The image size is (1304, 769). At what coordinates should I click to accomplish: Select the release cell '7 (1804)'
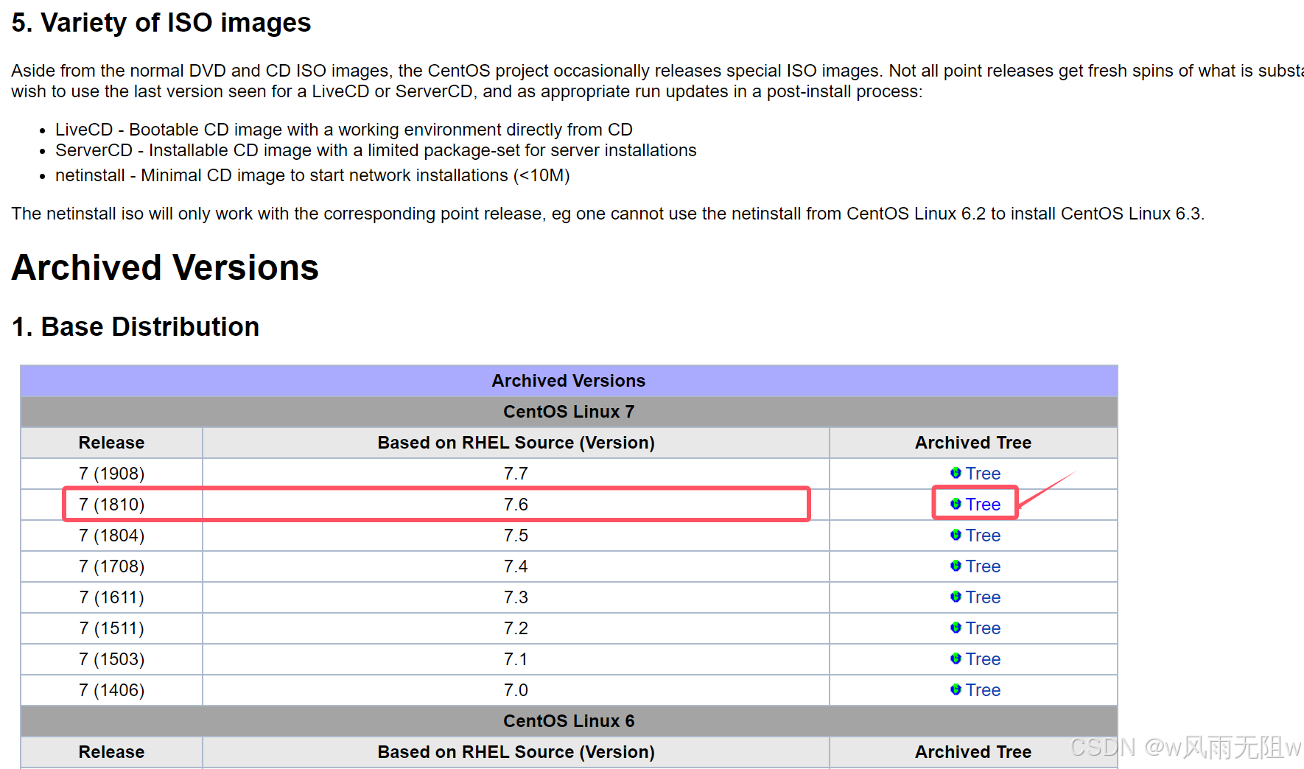click(112, 536)
